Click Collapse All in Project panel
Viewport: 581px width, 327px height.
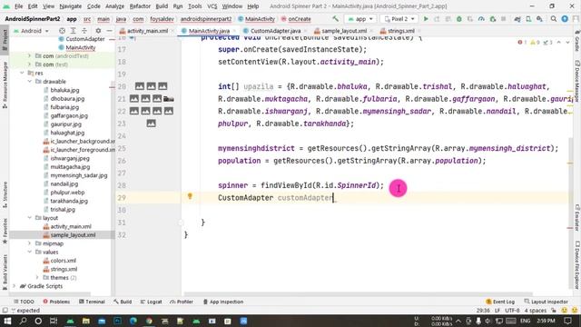coord(84,31)
